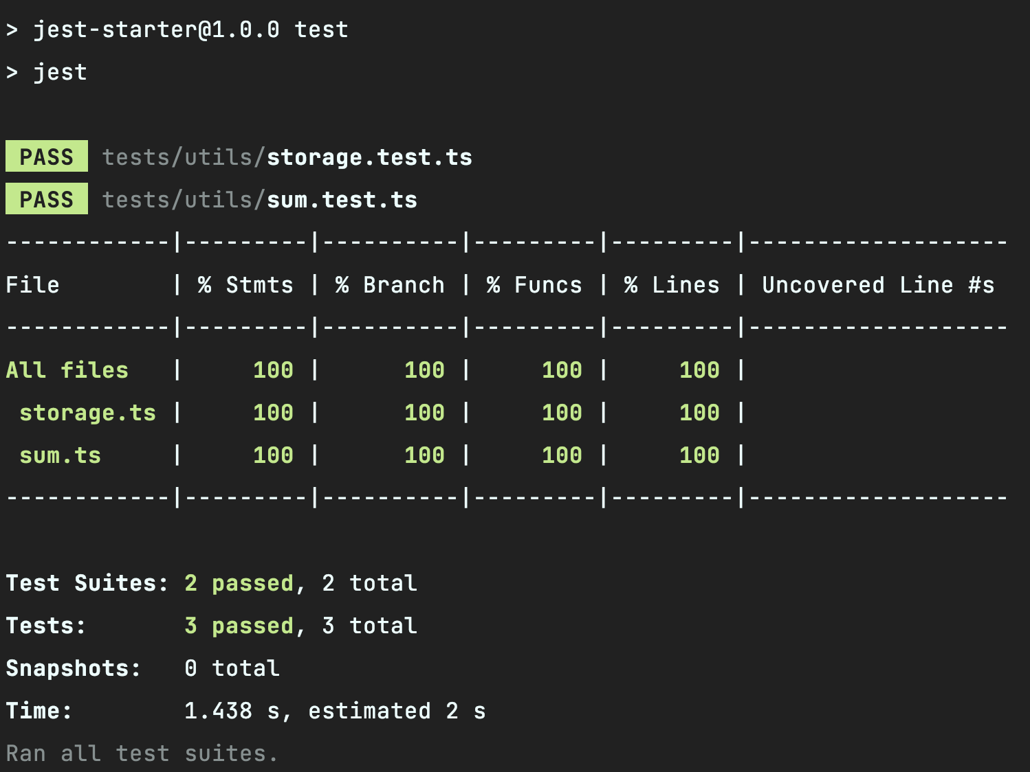
Task: Click the "% Lines" column header
Action: [672, 285]
